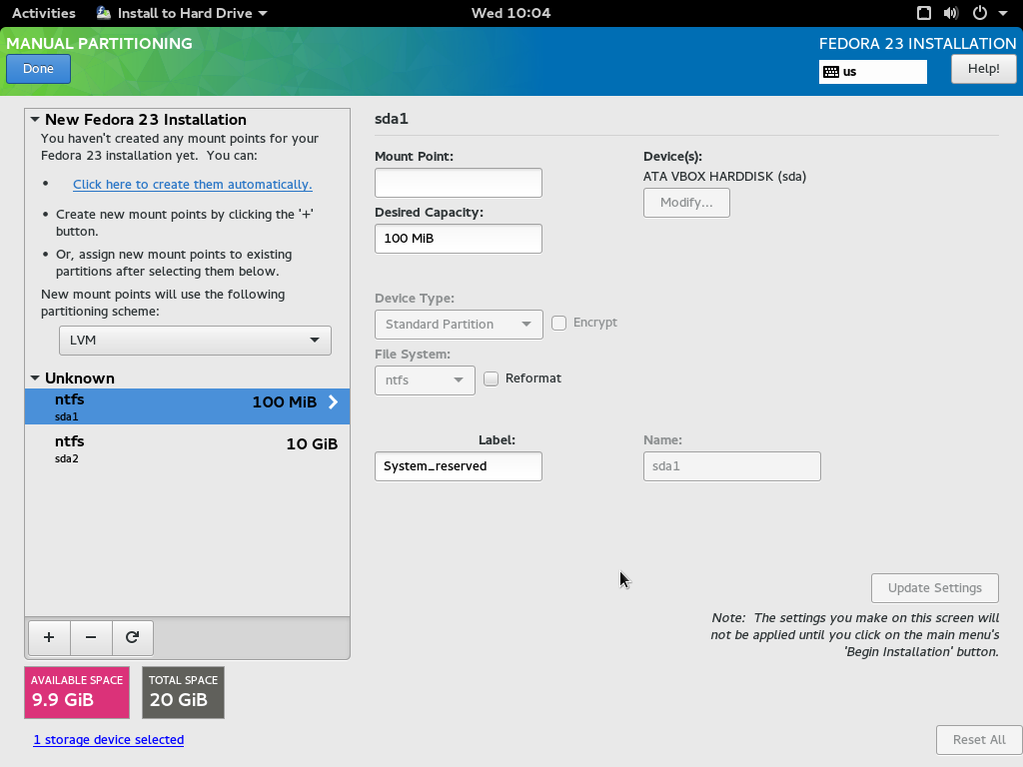This screenshot has height=767, width=1023.
Task: Collapse the Unknown partitions section
Action: [x=35, y=379]
